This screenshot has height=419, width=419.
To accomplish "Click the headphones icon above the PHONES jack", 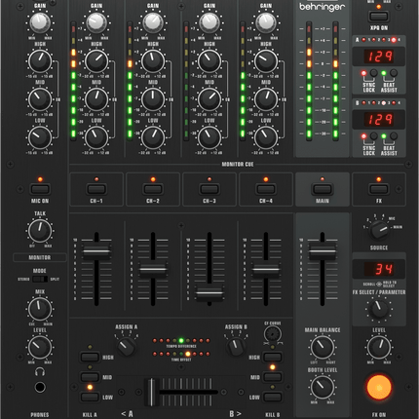I will pyautogui.click(x=40, y=371).
